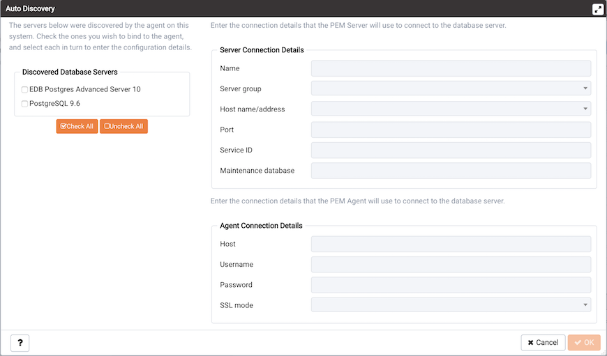Click the Uncheck All button
Image resolution: width=607 pixels, height=356 pixels.
pyautogui.click(x=123, y=126)
